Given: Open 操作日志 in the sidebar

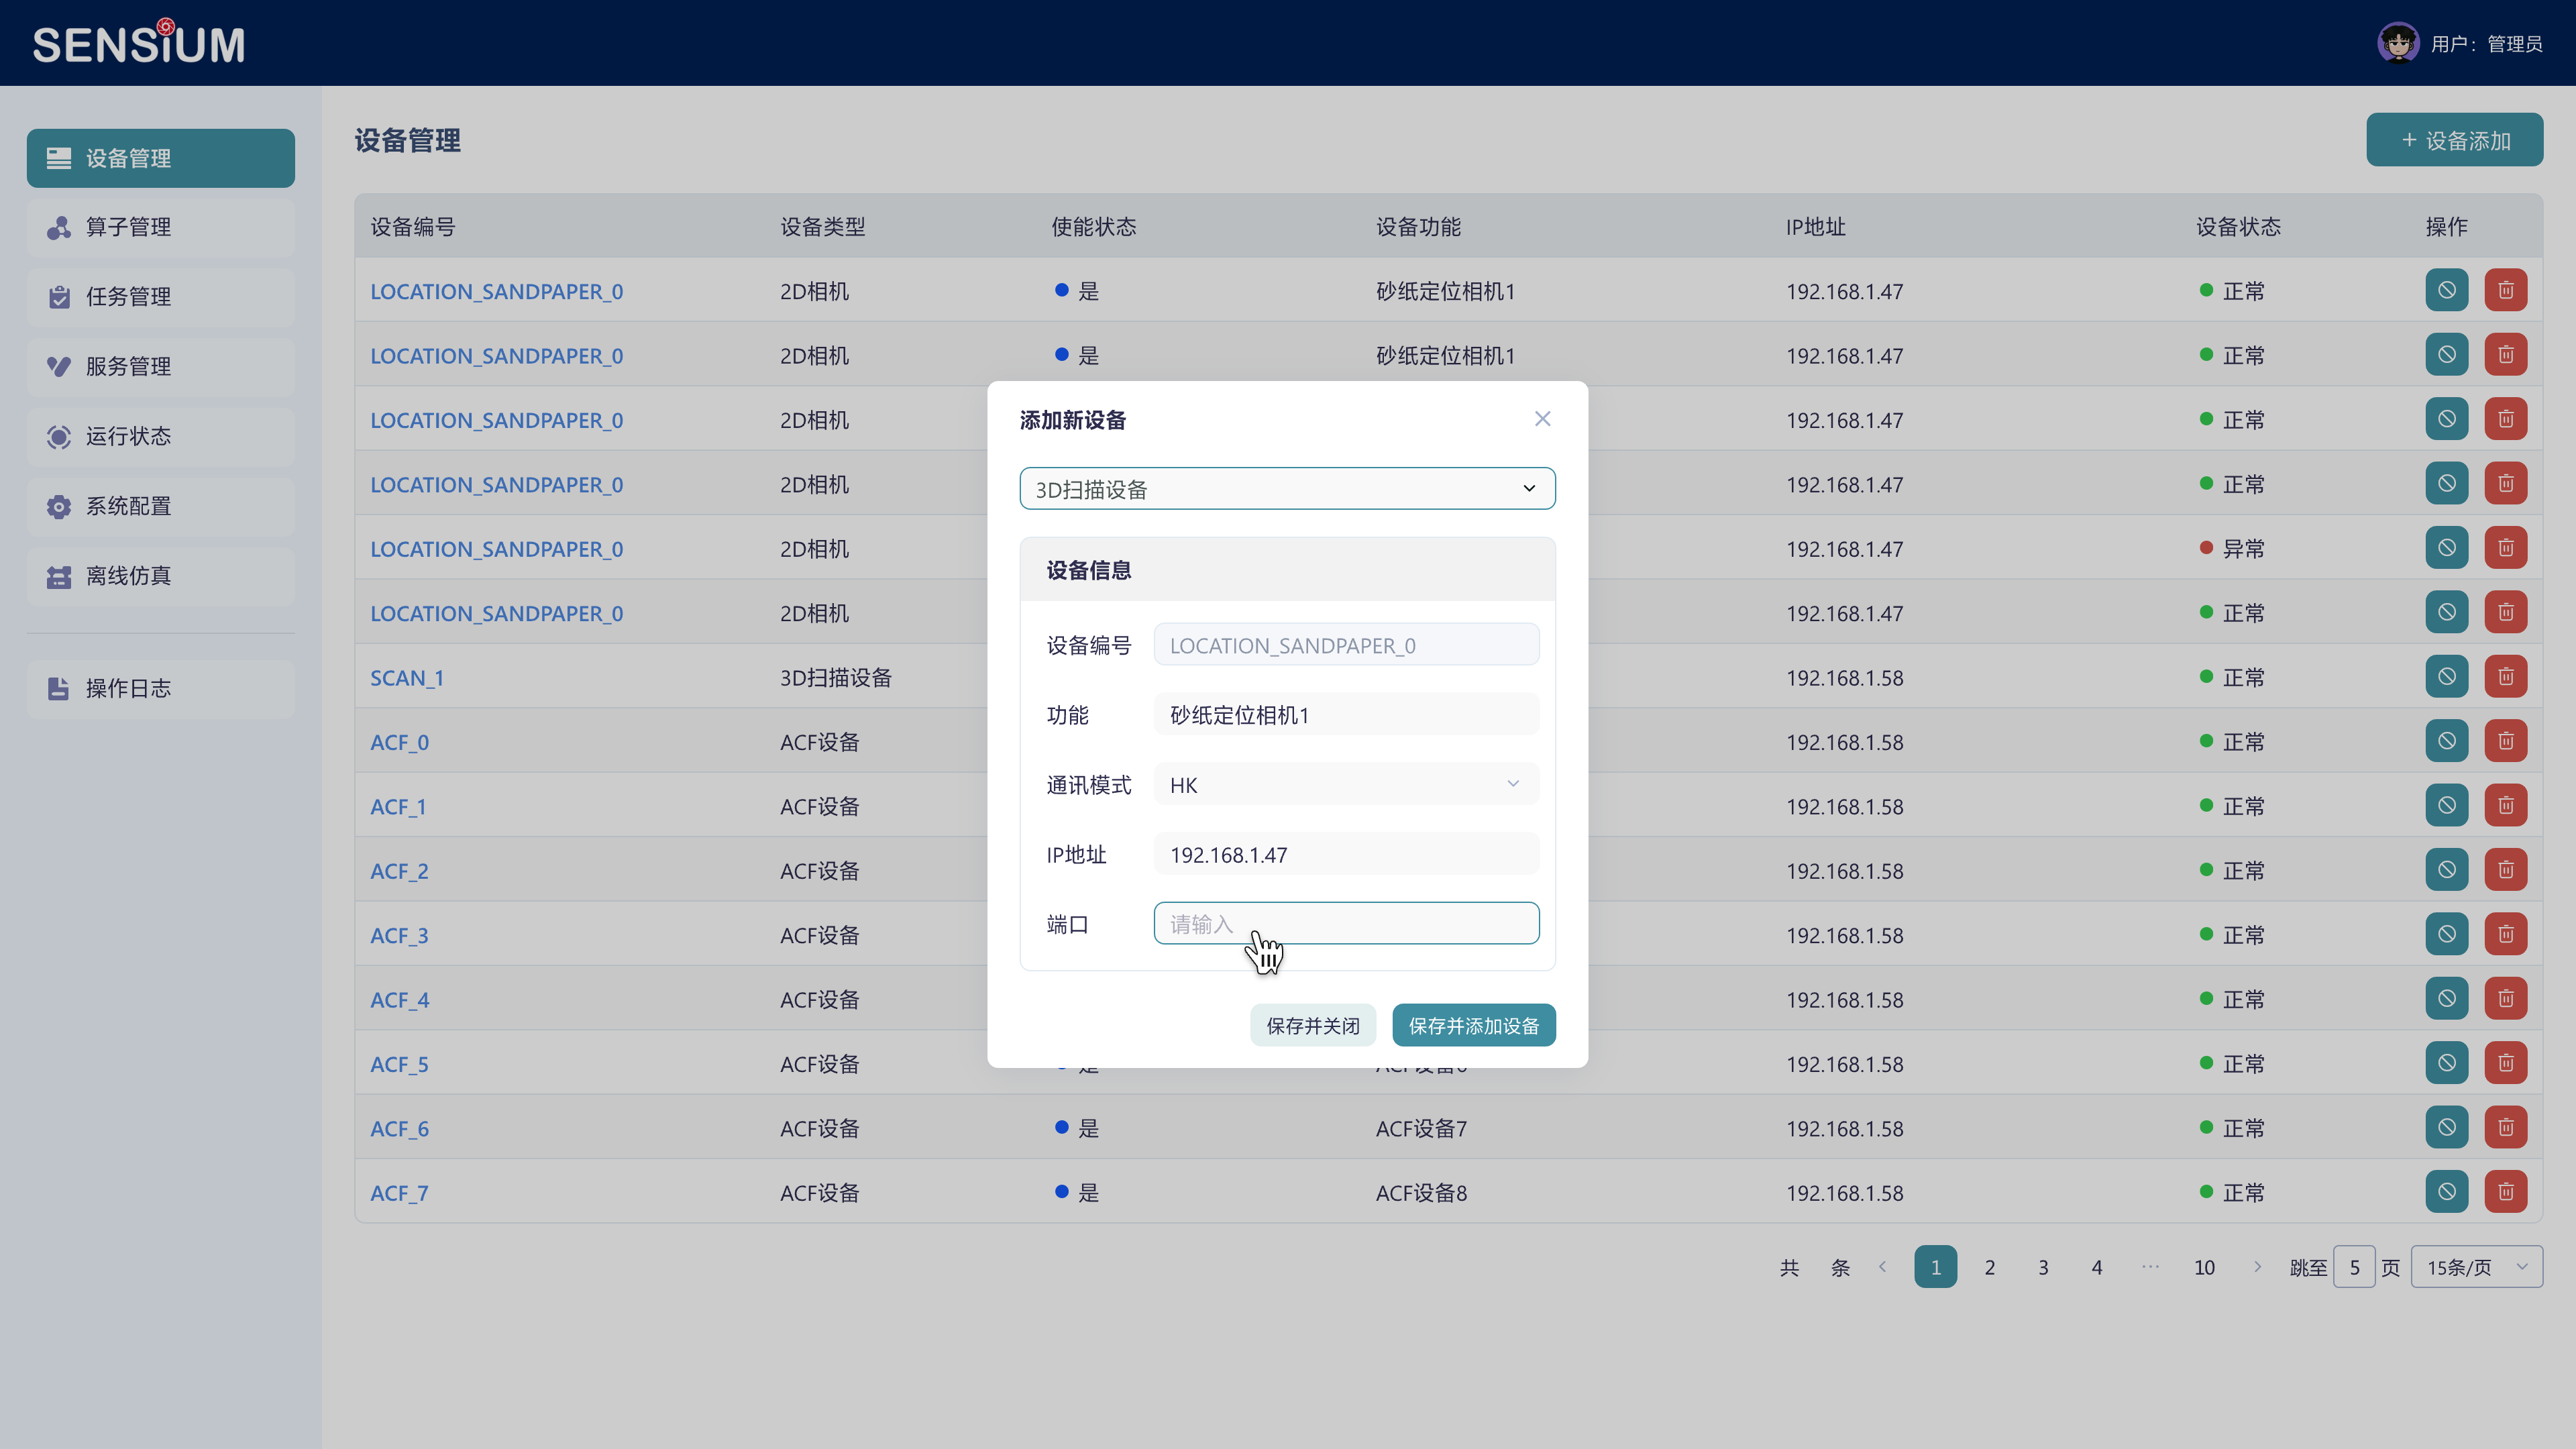Looking at the screenshot, I should (160, 688).
